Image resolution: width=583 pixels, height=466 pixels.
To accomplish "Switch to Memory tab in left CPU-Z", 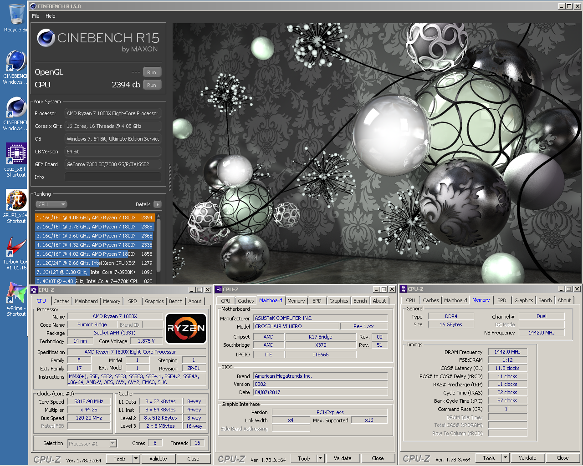I will click(112, 301).
